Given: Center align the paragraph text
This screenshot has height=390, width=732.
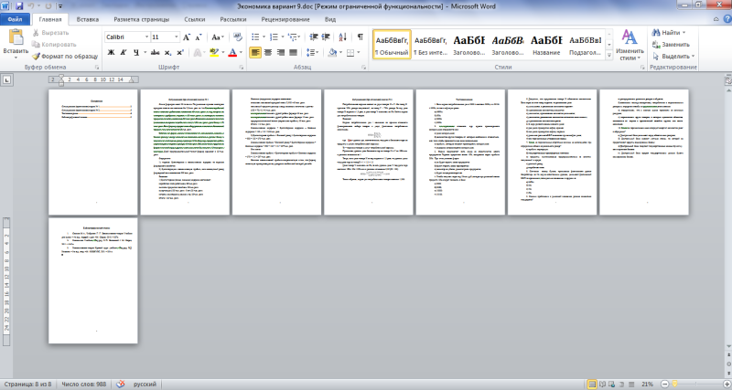Looking at the screenshot, I should point(268,52).
